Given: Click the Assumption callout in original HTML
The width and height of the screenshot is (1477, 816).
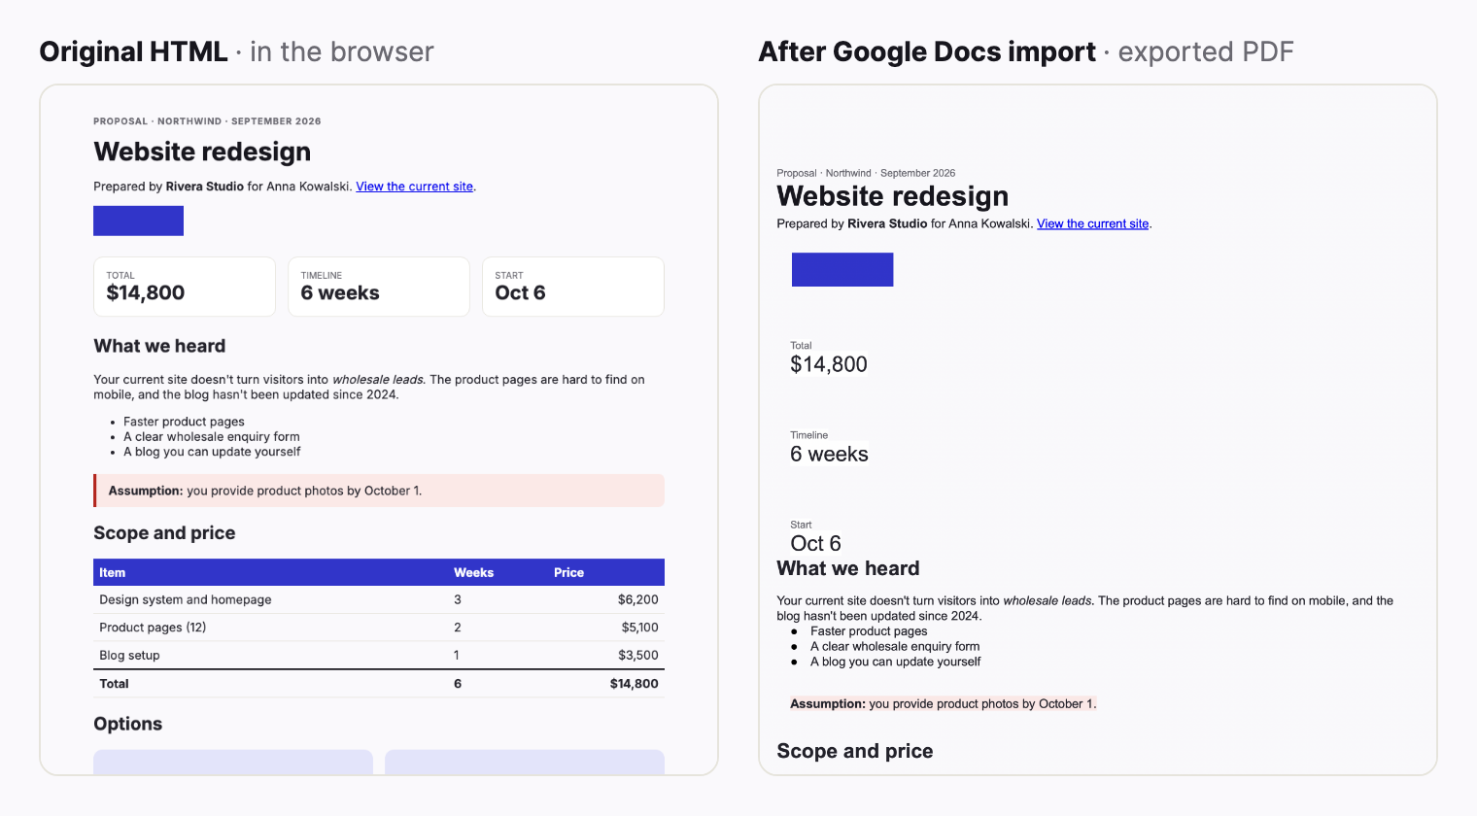Looking at the screenshot, I should [x=379, y=491].
